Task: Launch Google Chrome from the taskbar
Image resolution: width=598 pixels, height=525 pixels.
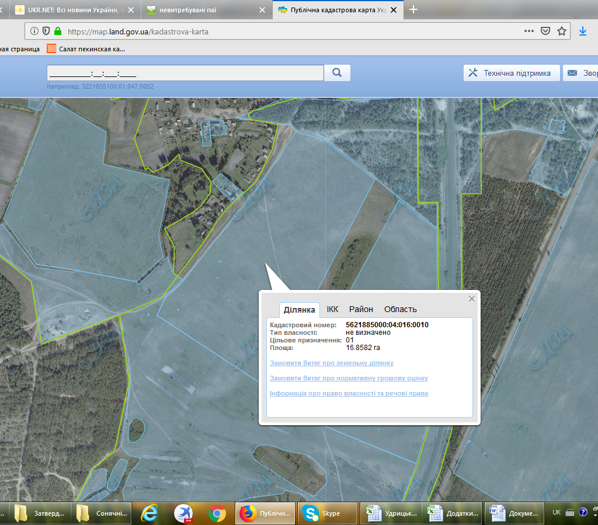Action: [217, 513]
